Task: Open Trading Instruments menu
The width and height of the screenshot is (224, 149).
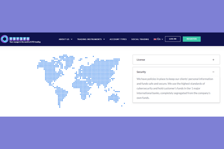Action: click(89, 39)
